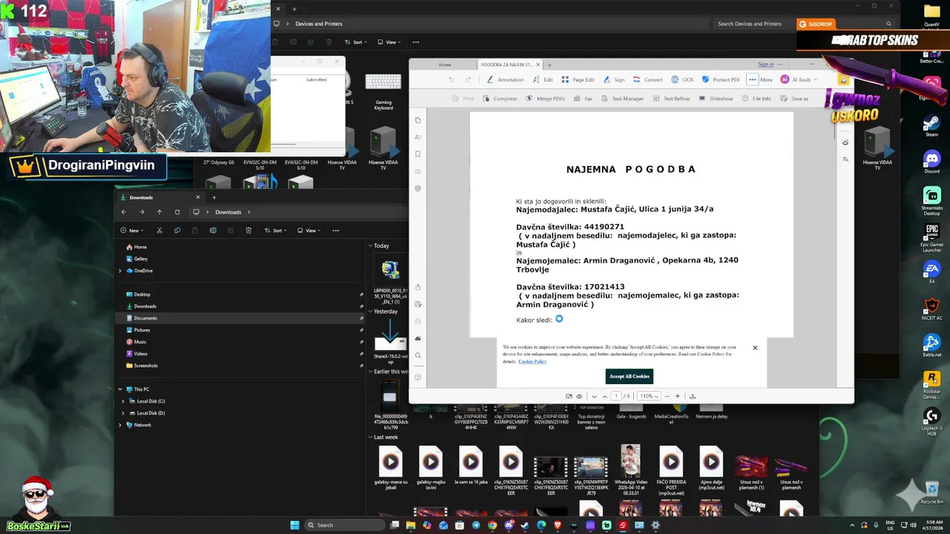Follow the Sign in link in PDF editor

766,65
